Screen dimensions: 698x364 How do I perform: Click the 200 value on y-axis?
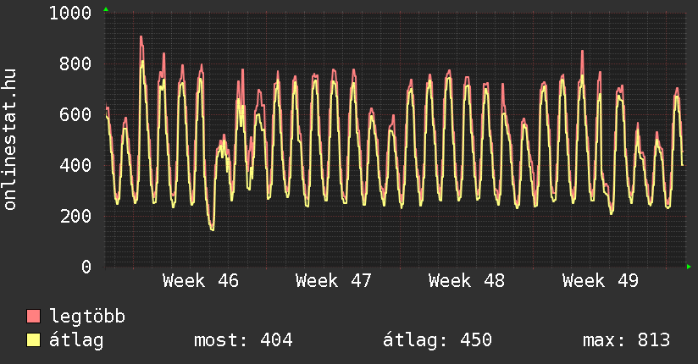[75, 217]
